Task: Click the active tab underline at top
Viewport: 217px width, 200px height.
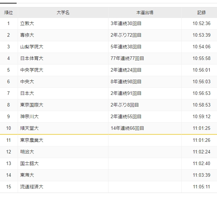Action: coord(8,3)
